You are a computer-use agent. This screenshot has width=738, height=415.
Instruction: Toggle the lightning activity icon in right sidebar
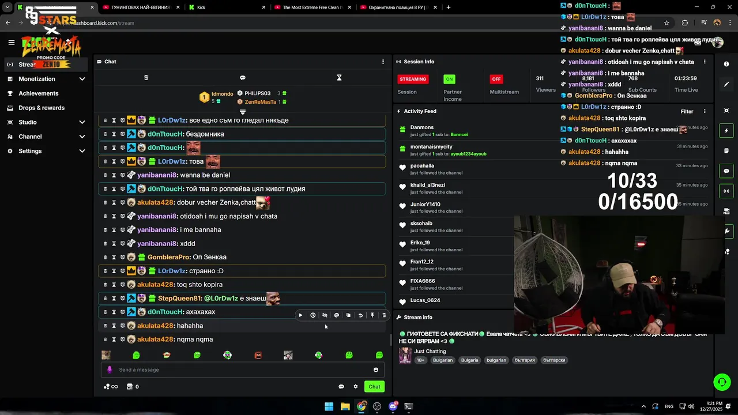726,131
